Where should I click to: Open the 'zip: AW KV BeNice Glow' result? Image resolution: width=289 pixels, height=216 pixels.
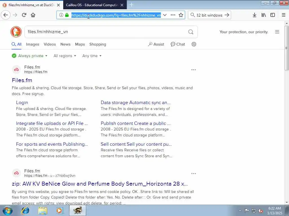tap(100, 184)
